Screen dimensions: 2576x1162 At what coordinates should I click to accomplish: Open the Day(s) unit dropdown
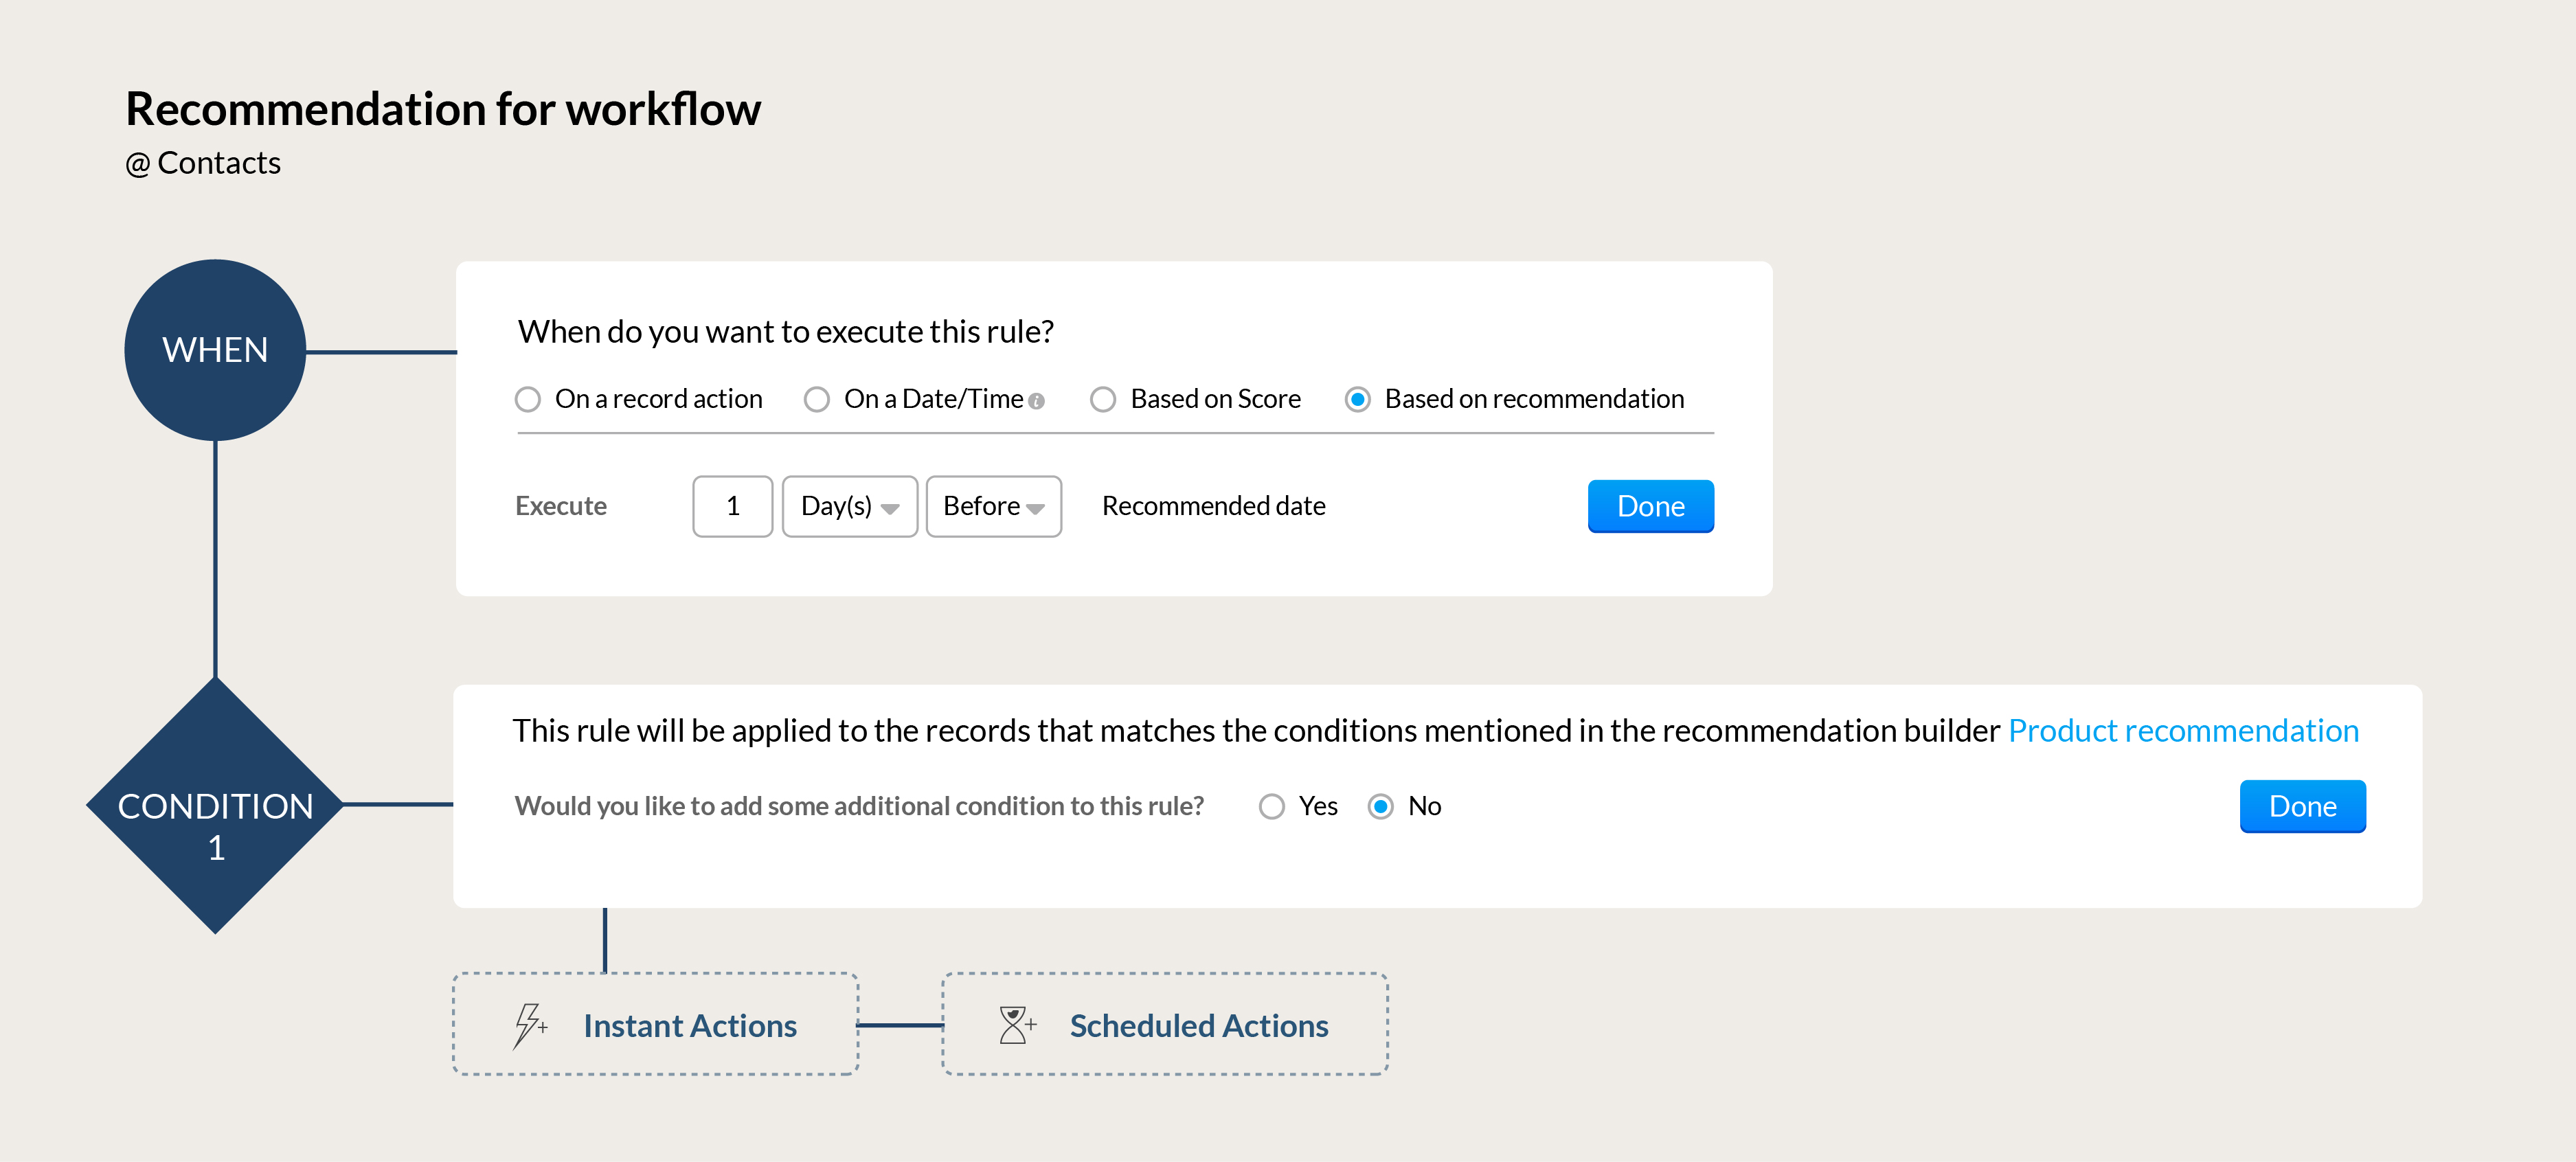pos(849,507)
